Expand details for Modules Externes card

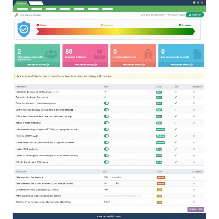coord(85,65)
